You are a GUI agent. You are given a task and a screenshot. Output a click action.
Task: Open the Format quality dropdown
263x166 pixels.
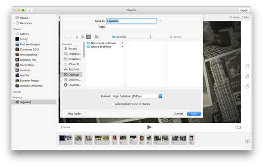click(x=137, y=96)
